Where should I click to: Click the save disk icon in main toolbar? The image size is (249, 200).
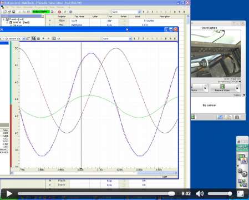(14, 12)
